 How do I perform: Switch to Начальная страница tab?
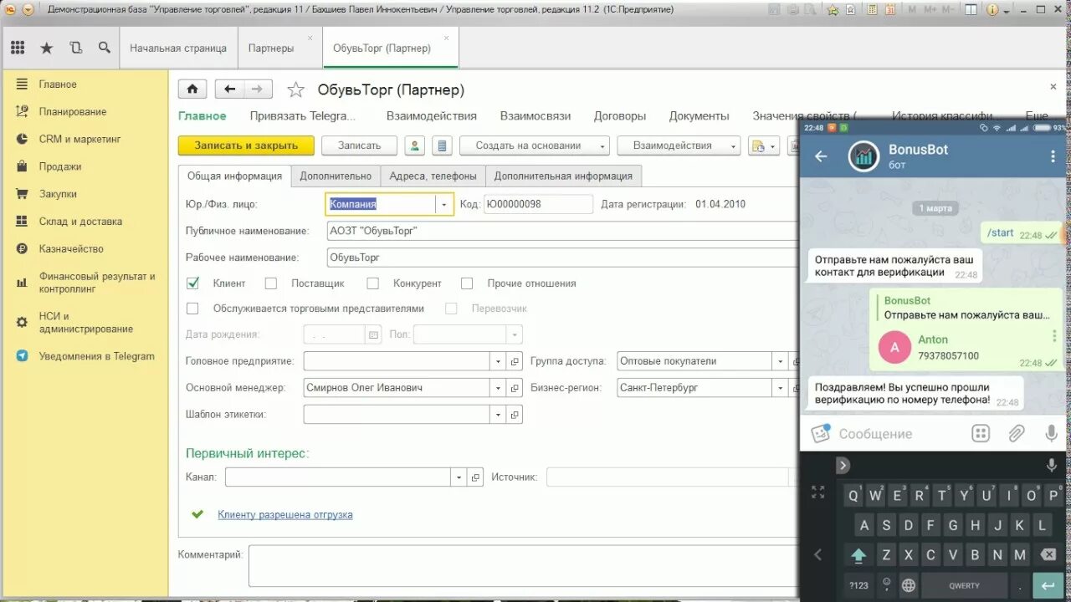178,48
